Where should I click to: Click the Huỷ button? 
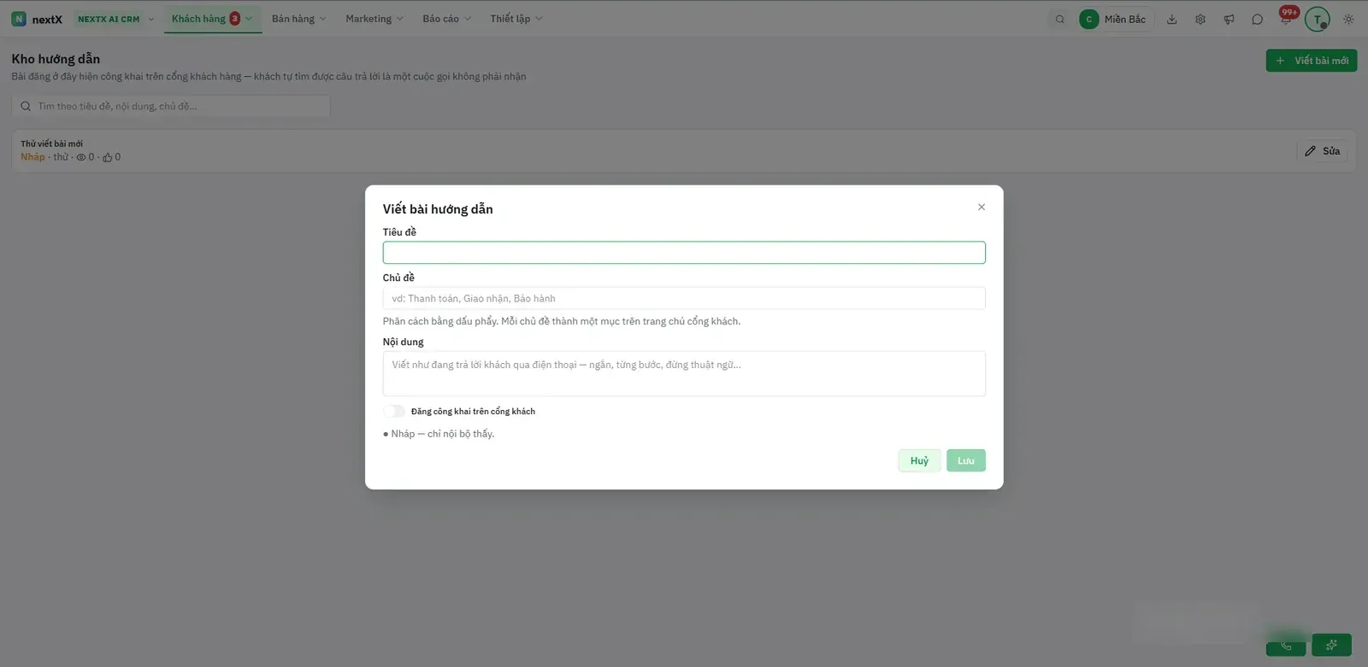tap(919, 460)
